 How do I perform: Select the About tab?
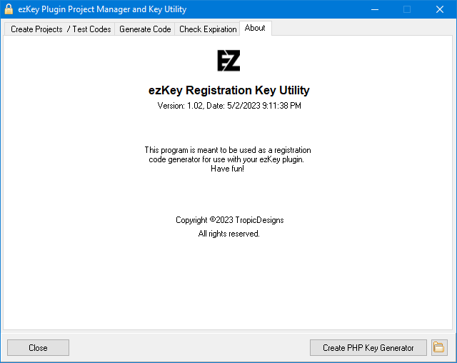pyautogui.click(x=255, y=28)
